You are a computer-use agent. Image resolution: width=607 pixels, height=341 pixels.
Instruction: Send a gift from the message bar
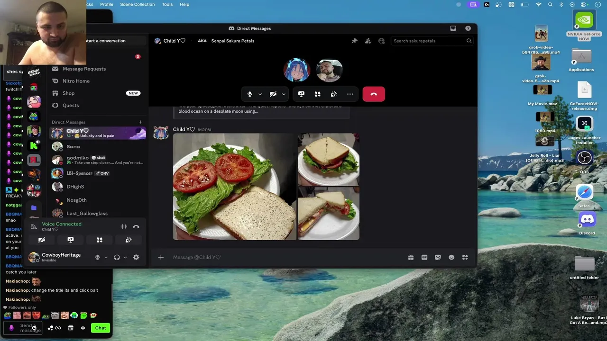tap(411, 257)
